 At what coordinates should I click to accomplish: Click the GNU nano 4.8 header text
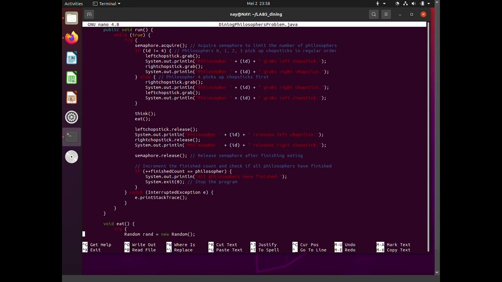click(x=103, y=24)
